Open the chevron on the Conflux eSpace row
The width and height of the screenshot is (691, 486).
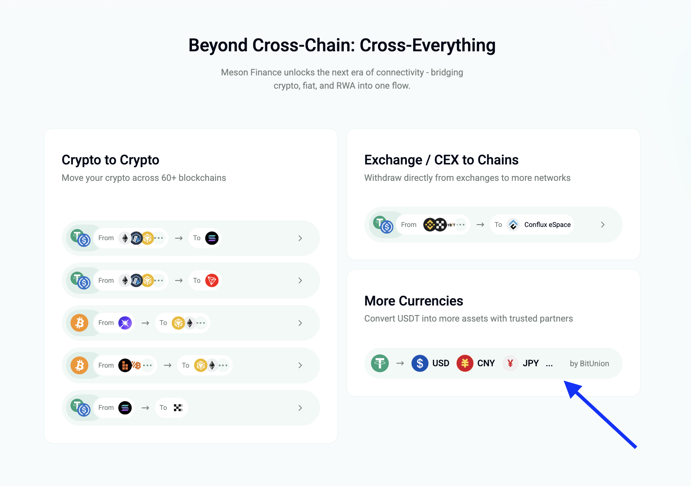click(603, 224)
